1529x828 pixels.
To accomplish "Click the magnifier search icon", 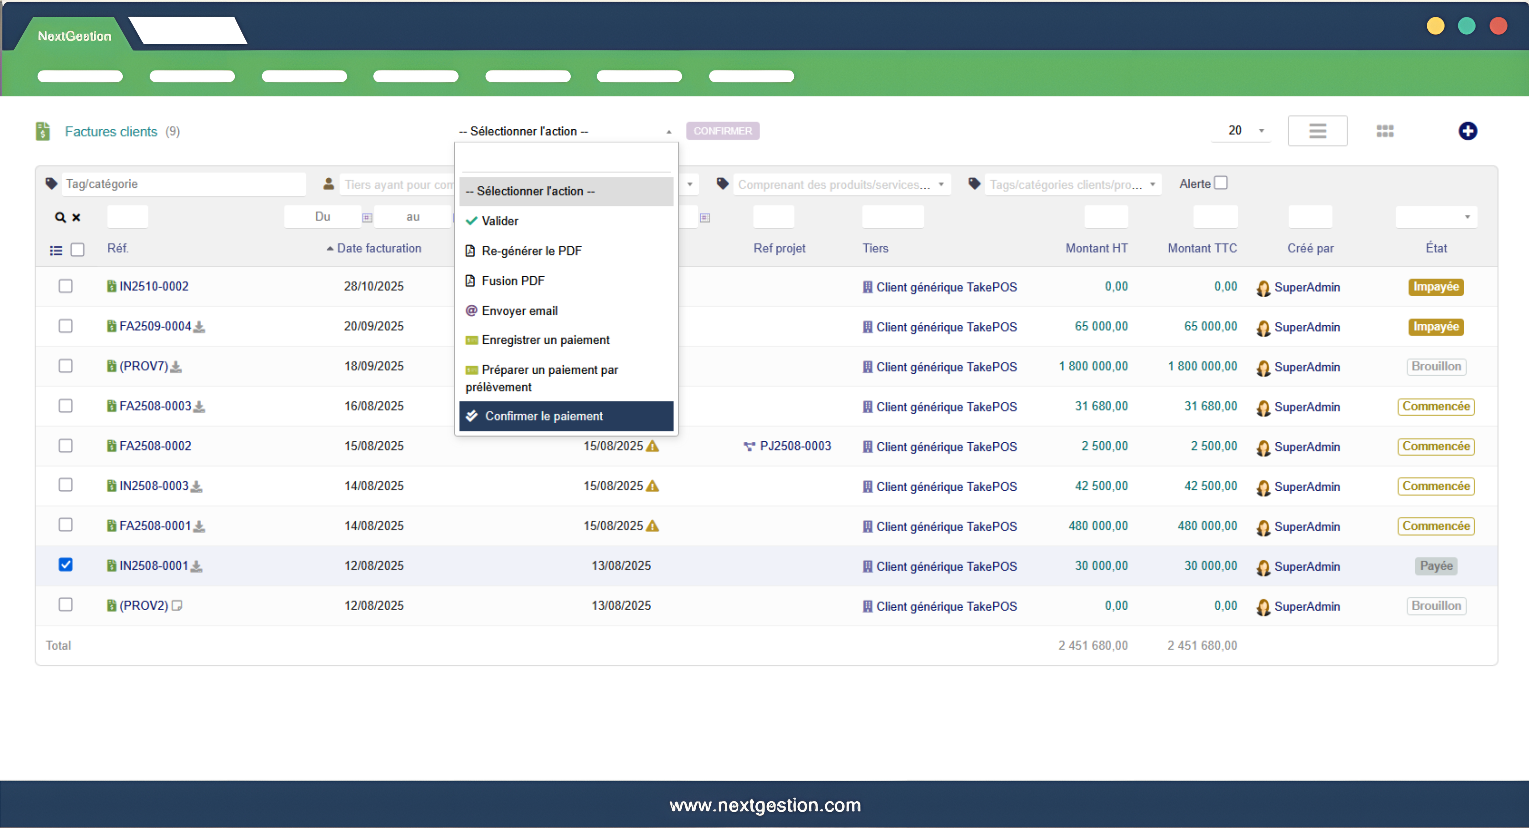I will click(x=60, y=217).
